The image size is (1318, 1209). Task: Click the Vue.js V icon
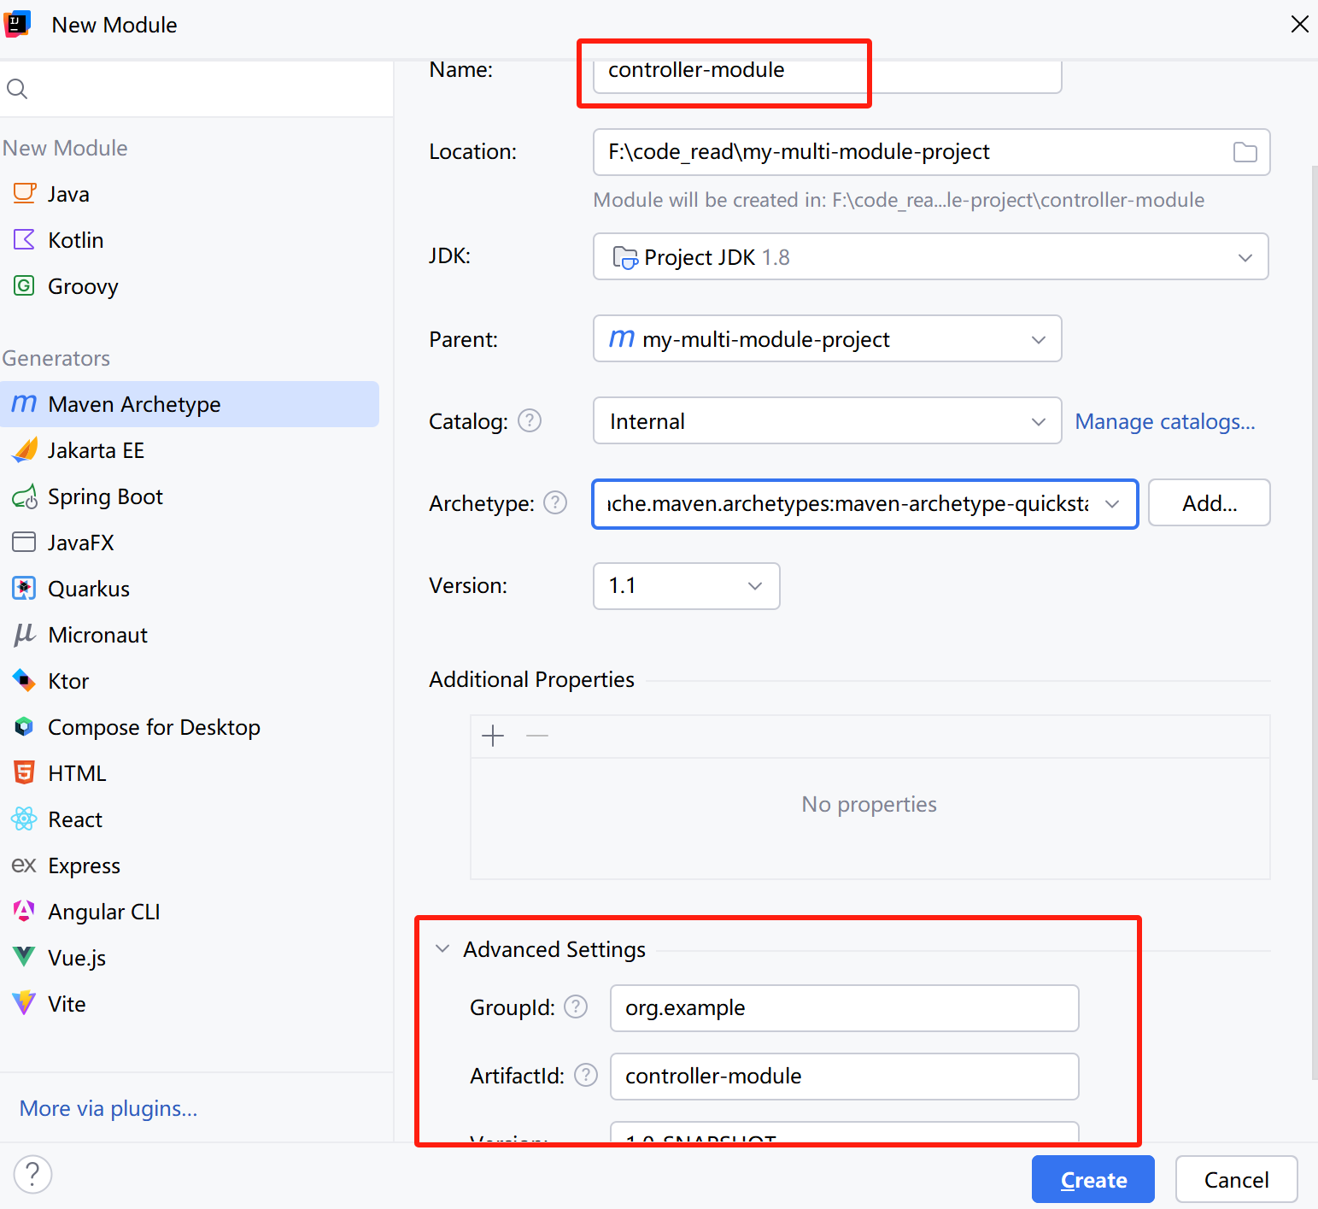(x=25, y=957)
